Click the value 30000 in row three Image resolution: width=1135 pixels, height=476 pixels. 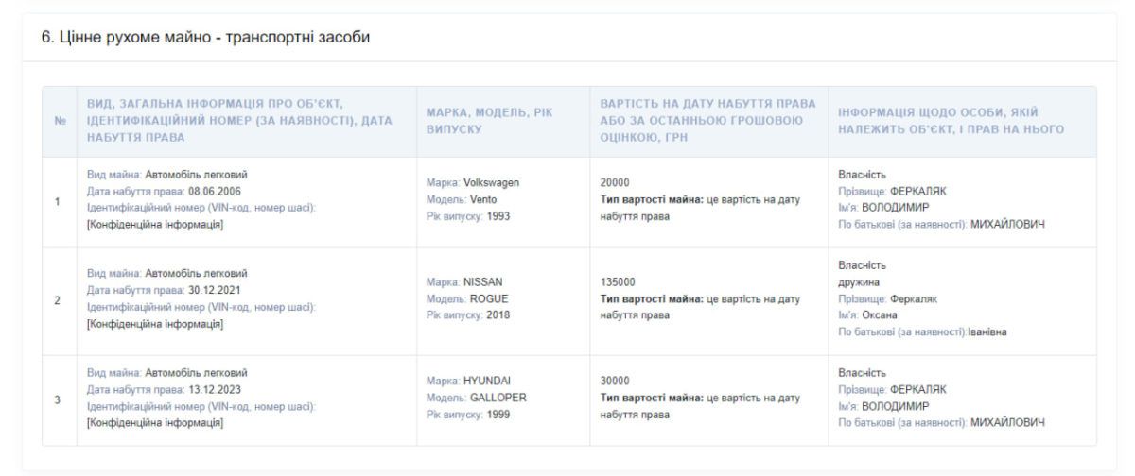615,381
